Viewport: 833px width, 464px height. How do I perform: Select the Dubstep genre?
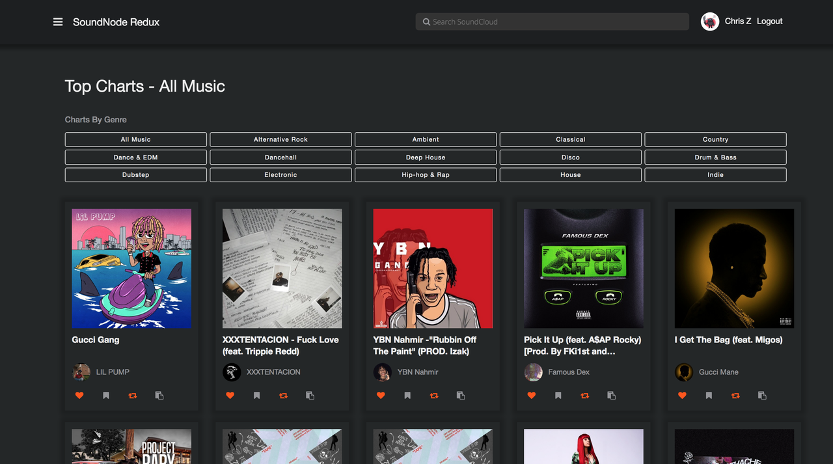136,175
